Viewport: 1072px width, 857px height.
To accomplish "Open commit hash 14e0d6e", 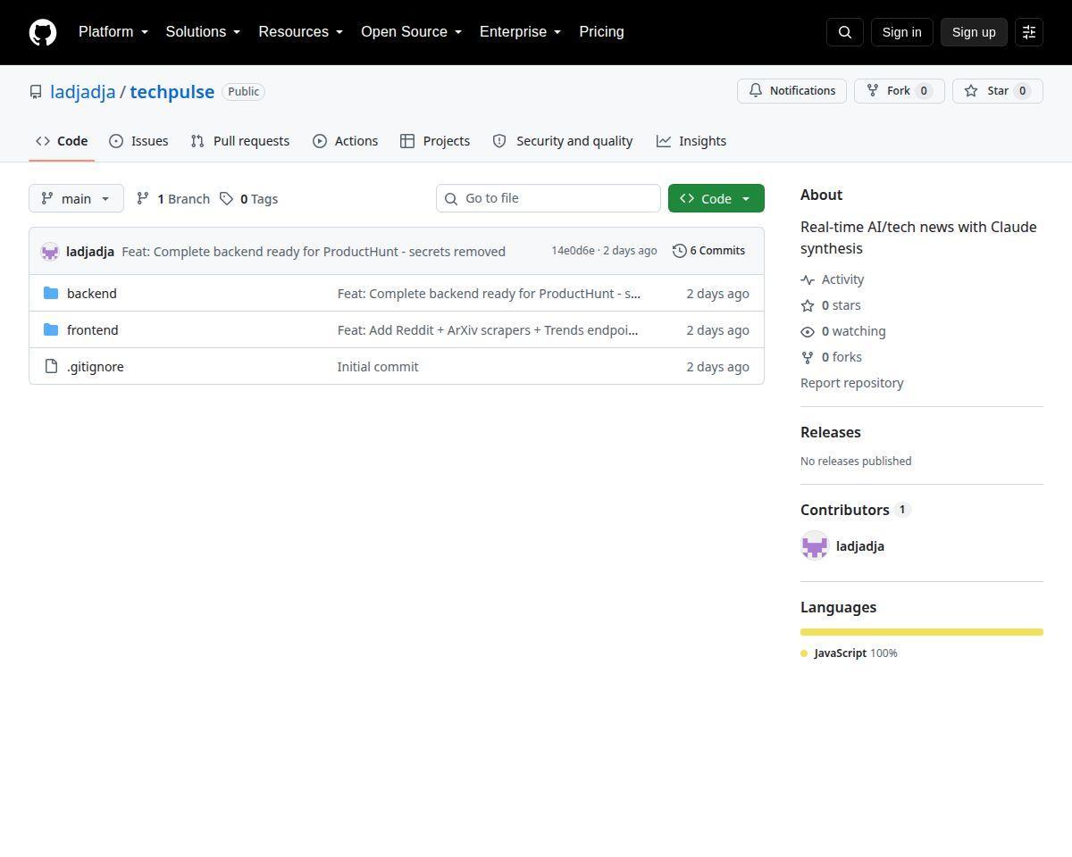I will [x=573, y=251].
